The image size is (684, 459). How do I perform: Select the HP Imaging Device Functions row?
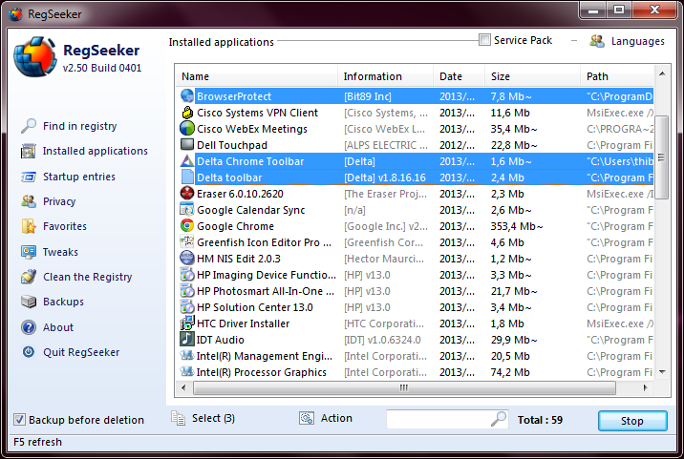click(416, 275)
